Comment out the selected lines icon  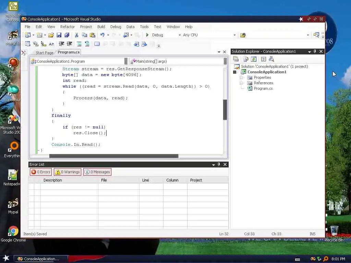(x=79, y=44)
